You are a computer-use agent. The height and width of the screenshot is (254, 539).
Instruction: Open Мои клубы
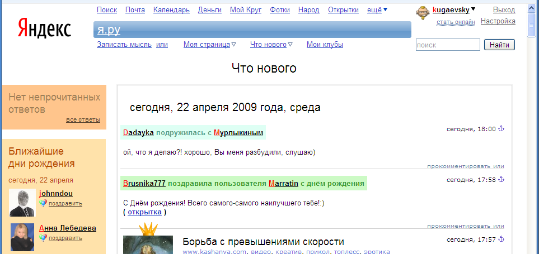(x=325, y=45)
